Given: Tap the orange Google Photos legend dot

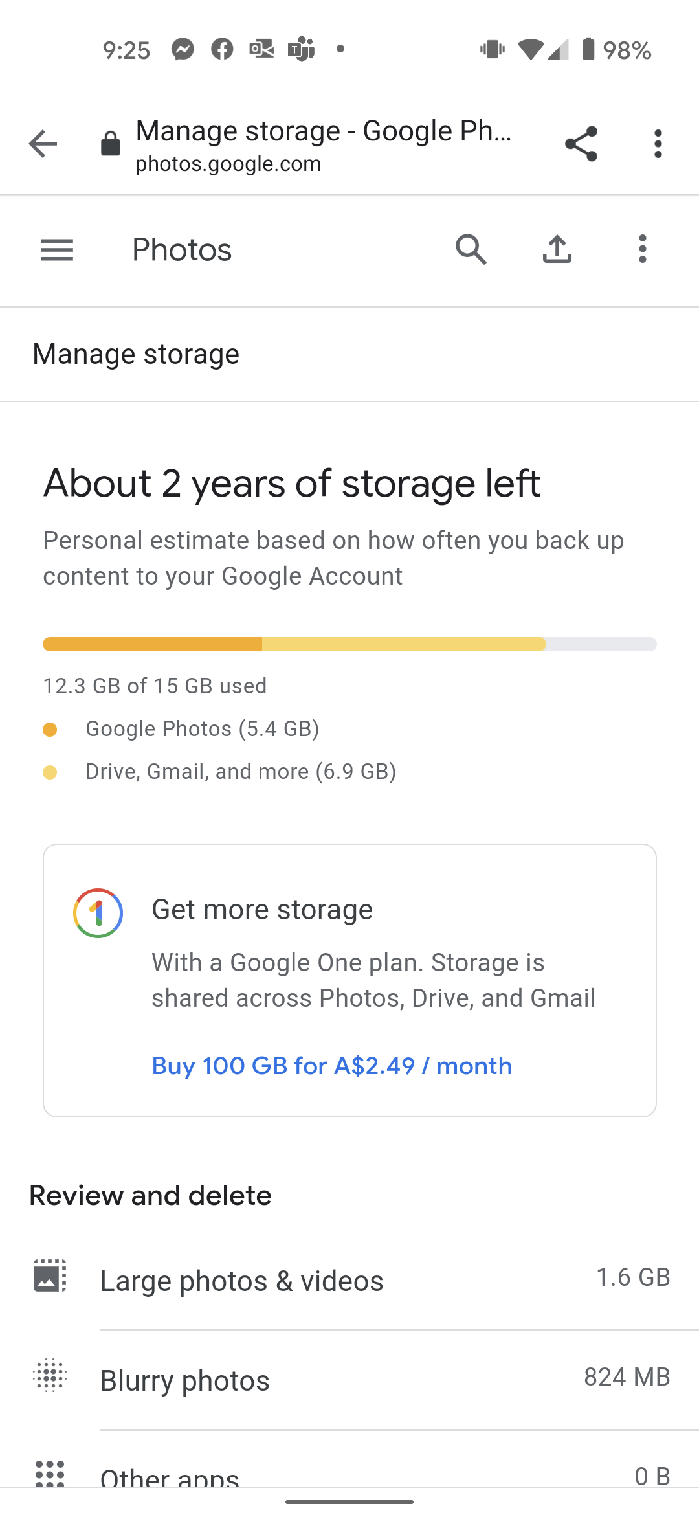Looking at the screenshot, I should (x=50, y=730).
